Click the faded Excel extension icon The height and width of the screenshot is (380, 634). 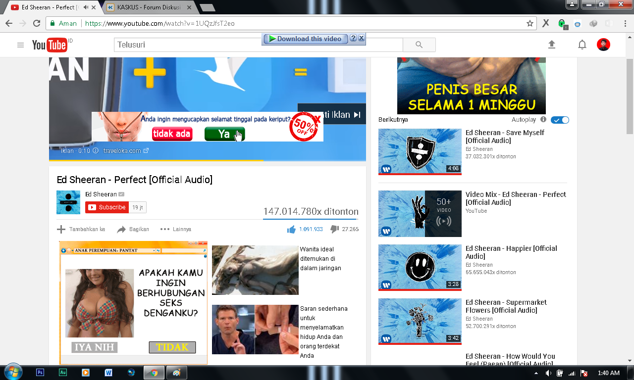click(x=609, y=23)
